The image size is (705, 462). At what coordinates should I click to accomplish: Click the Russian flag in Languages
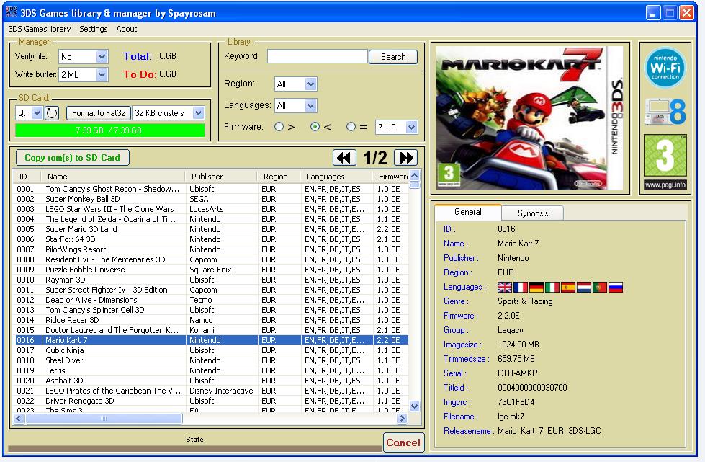click(x=616, y=287)
